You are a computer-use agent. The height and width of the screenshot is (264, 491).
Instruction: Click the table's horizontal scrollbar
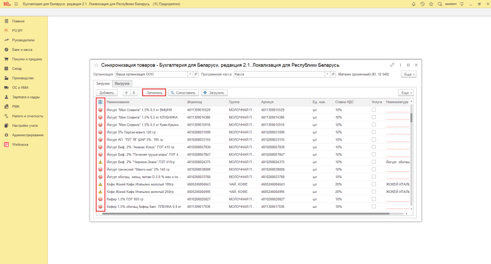[x=246, y=214]
